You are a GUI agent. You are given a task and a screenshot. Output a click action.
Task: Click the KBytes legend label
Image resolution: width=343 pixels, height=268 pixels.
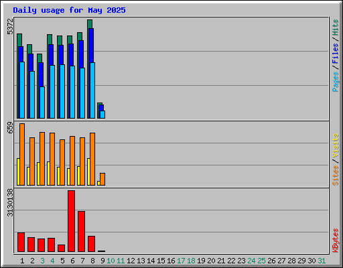[x=336, y=241]
